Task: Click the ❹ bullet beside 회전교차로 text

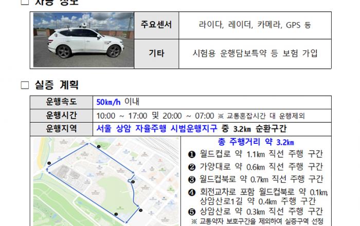Action: click(191, 192)
